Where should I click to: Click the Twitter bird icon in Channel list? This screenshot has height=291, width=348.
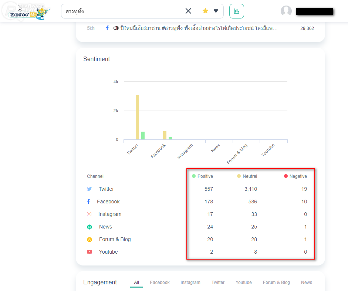point(89,189)
